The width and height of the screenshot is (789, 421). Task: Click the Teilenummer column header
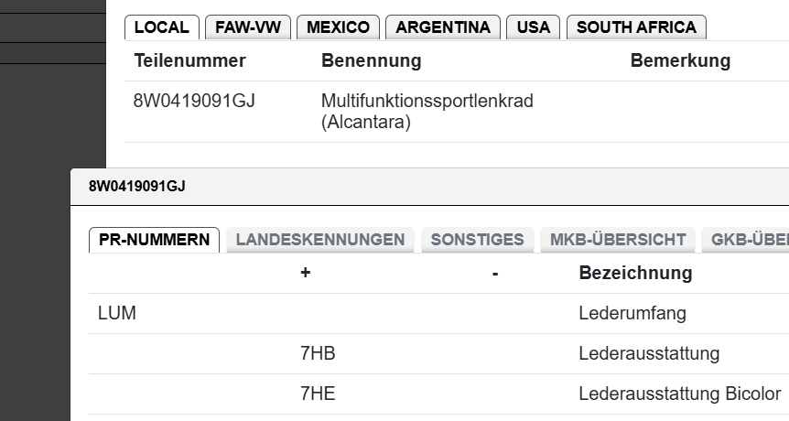tap(189, 61)
